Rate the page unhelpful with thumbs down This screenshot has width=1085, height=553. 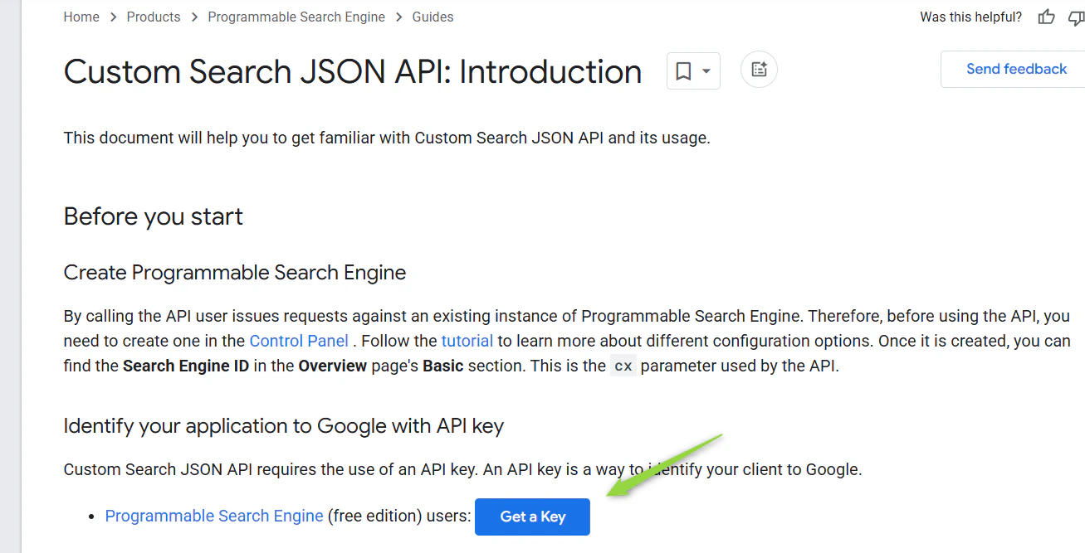coord(1078,17)
